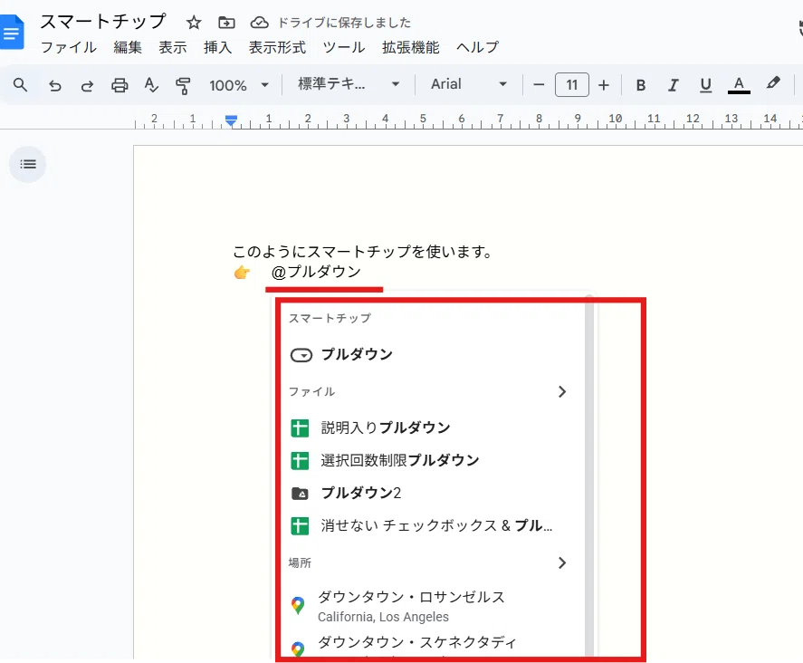
Task: Open the highlight color pen tool
Action: (x=773, y=83)
